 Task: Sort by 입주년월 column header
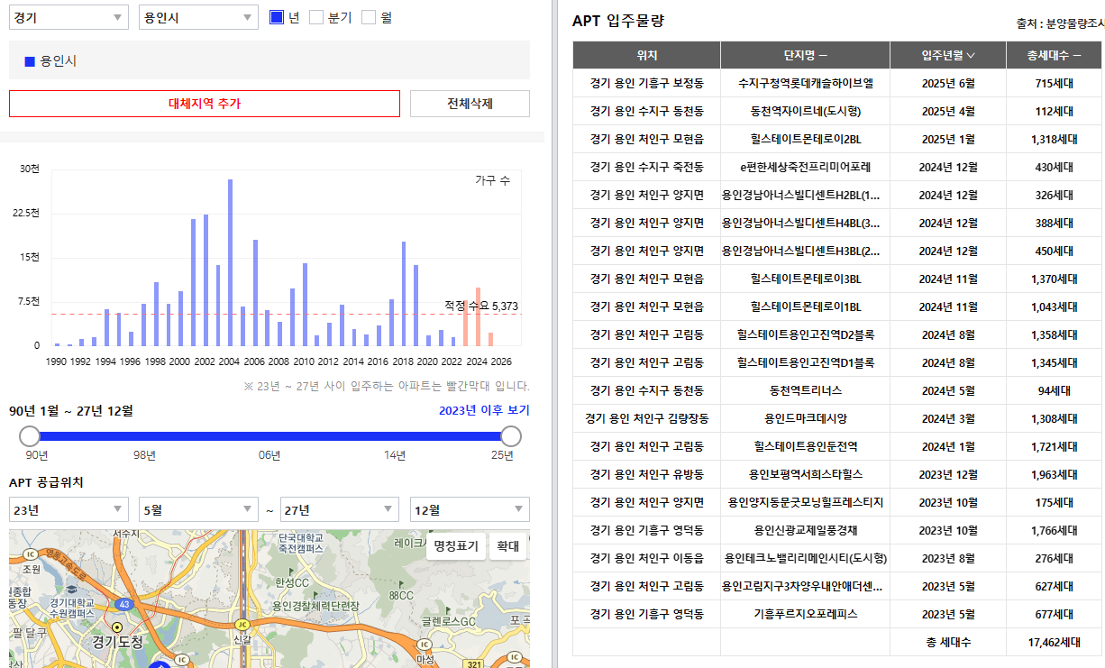pos(948,55)
